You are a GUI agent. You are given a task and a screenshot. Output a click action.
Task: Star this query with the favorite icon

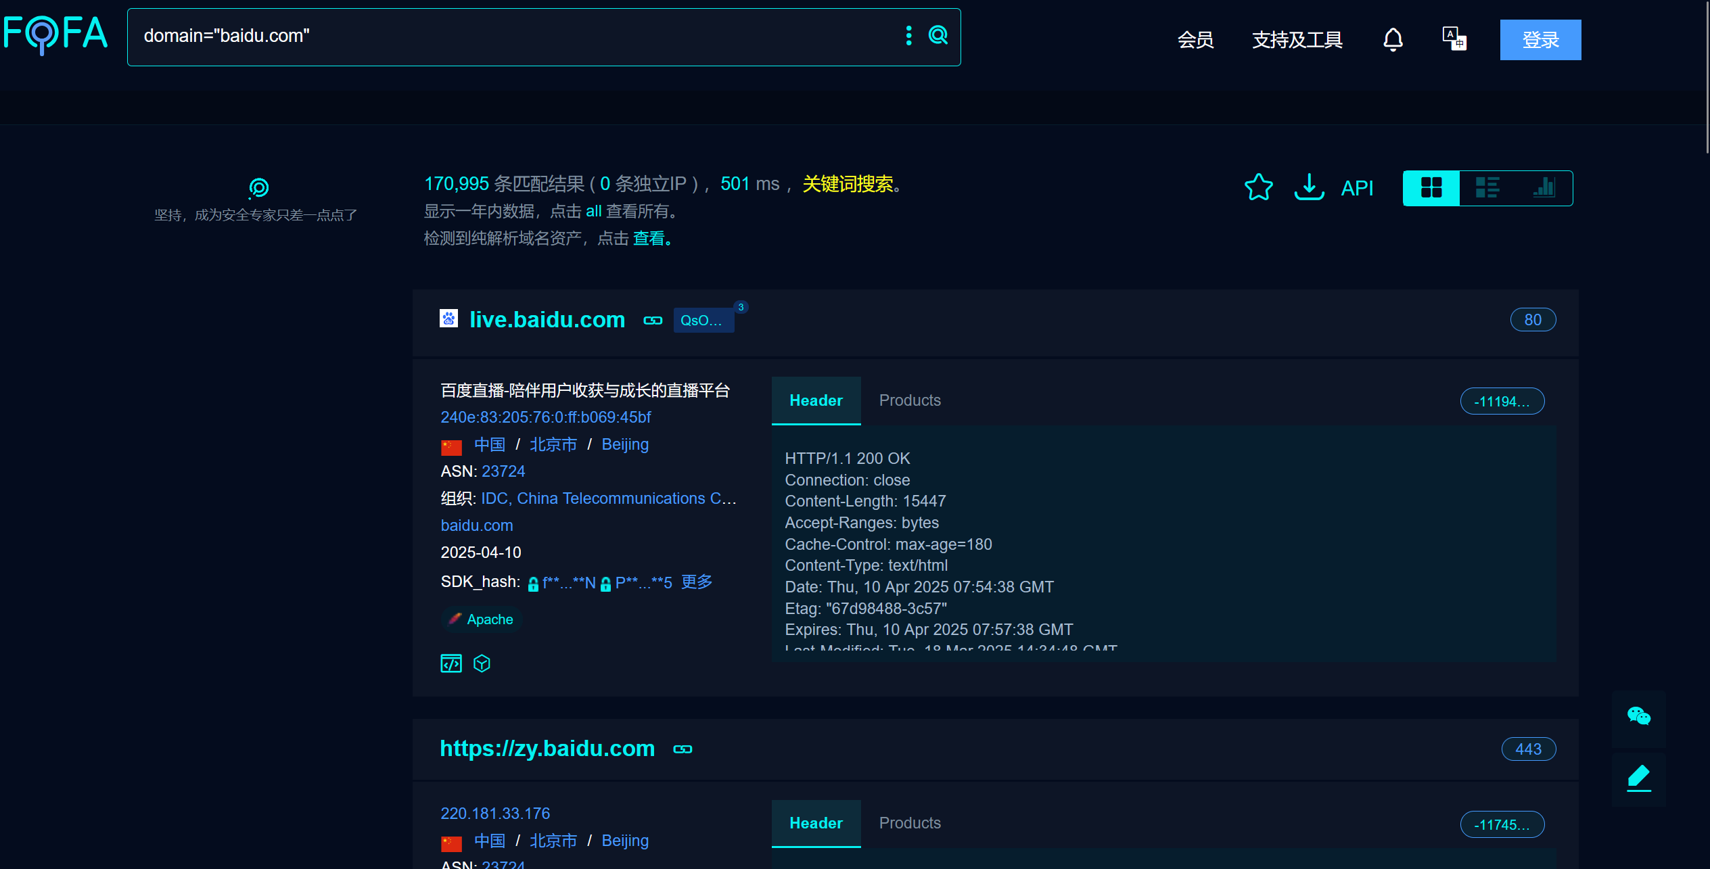coord(1258,187)
